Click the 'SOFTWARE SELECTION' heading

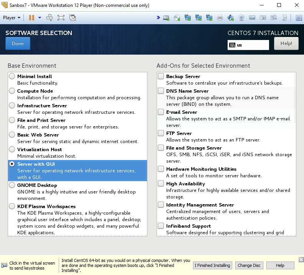[39, 33]
